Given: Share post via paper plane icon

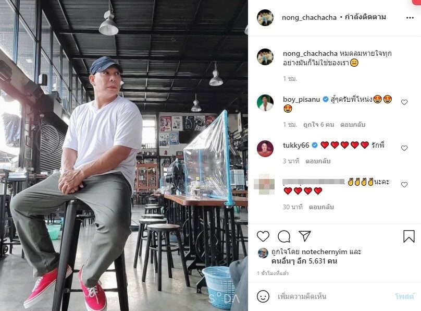Looking at the screenshot, I should [x=305, y=236].
